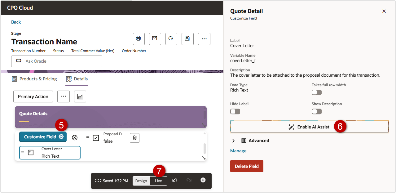Click the resize handle of Quote Details header
This screenshot has width=396, height=193.
(204, 125)
